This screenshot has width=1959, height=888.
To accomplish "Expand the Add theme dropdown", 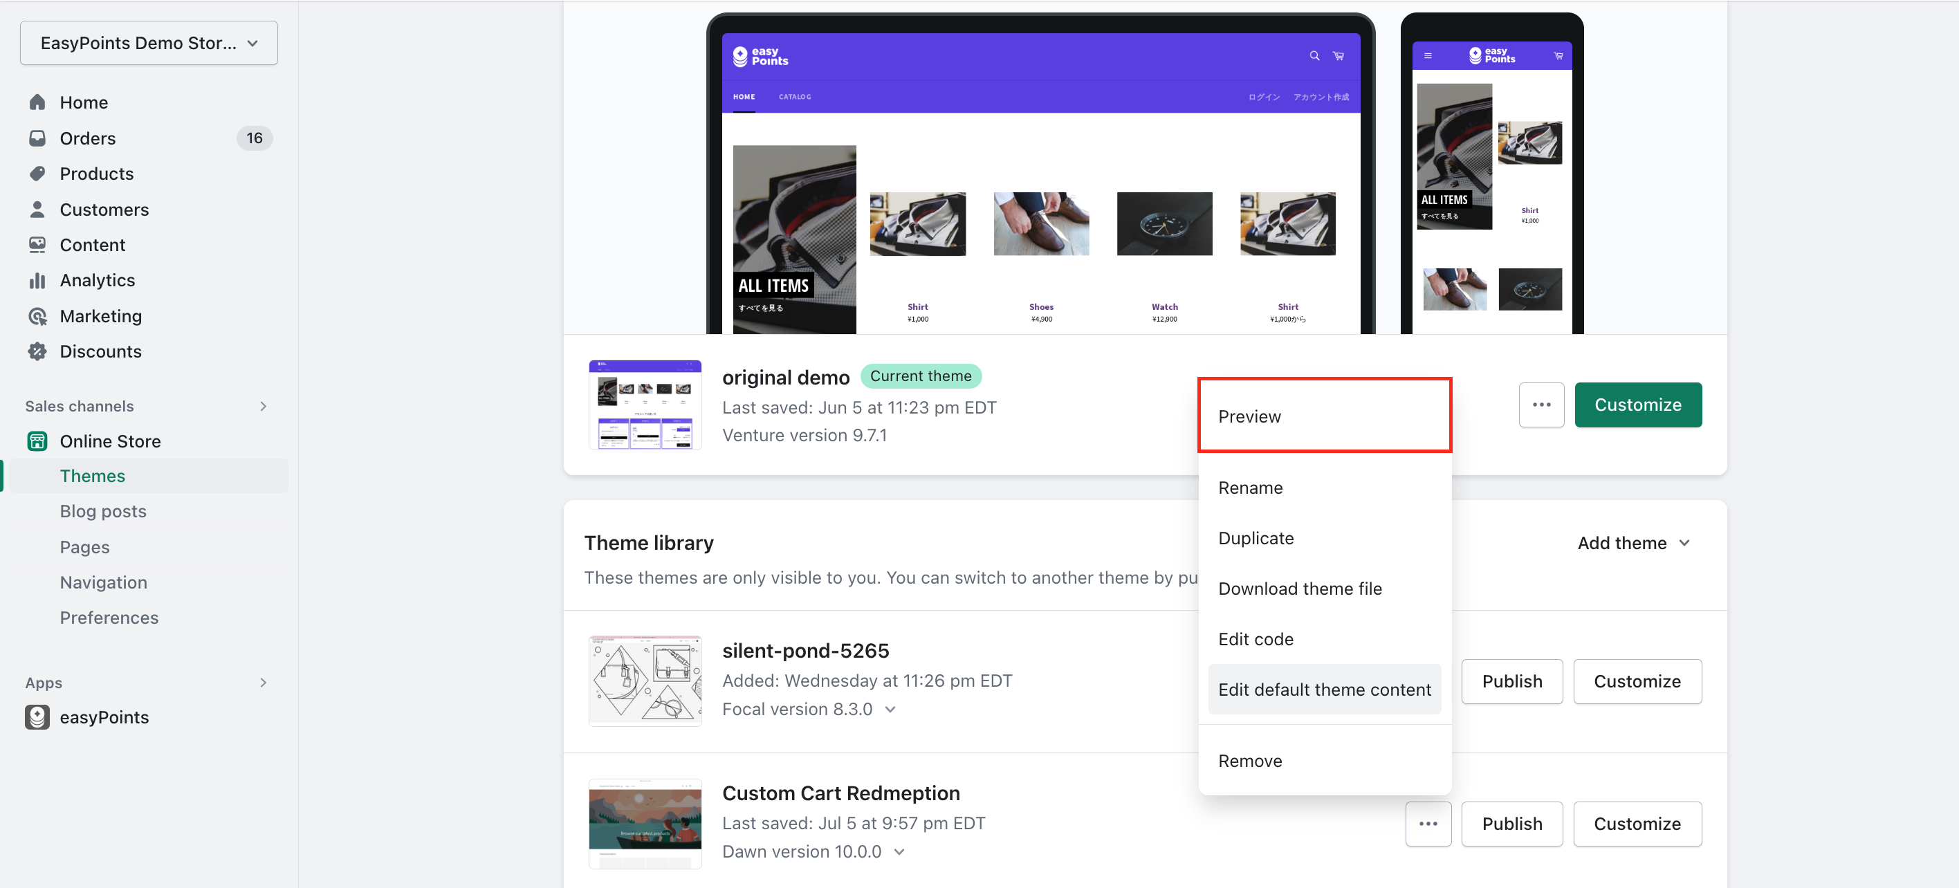I will [x=1633, y=543].
